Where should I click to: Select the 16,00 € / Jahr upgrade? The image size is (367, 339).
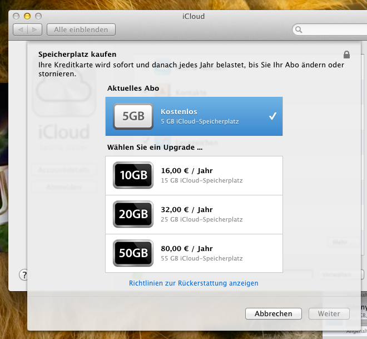click(194, 175)
